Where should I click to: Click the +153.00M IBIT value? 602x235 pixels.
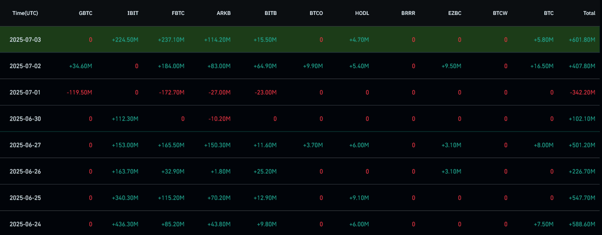(x=125, y=145)
